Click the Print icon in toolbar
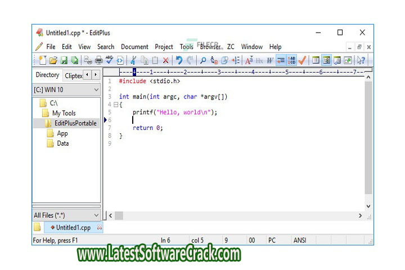405x270 pixels. [x=99, y=60]
